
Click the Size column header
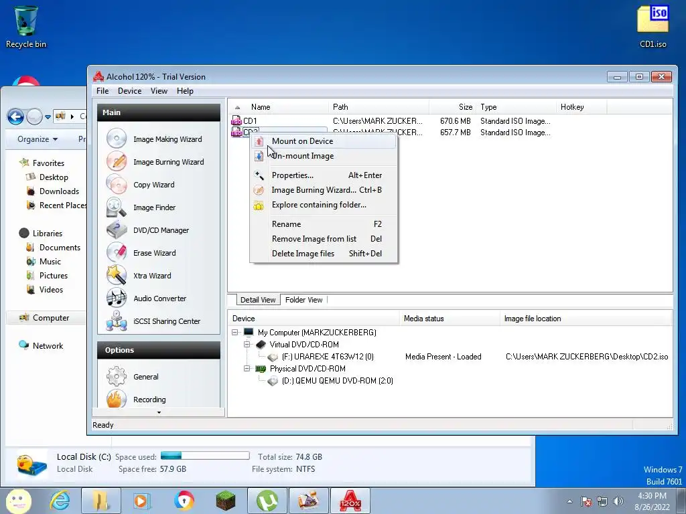(453, 107)
